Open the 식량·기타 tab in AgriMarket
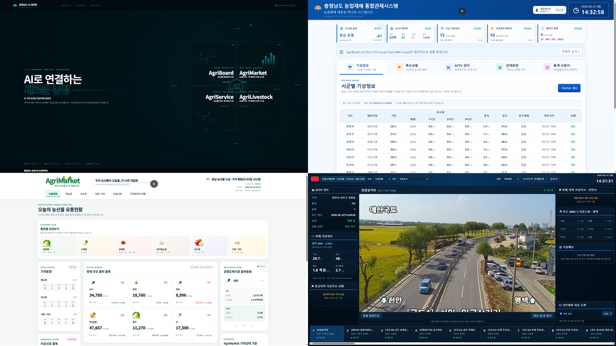This screenshot has height=346, width=616. [x=100, y=194]
